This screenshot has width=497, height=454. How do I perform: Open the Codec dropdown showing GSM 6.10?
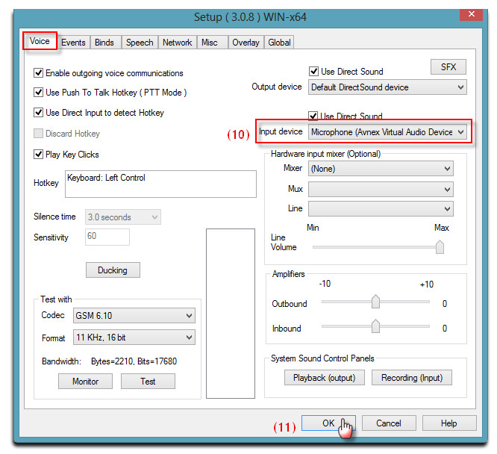[x=134, y=315]
